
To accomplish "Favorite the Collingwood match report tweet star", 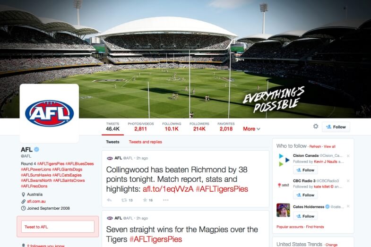I will [x=145, y=200].
